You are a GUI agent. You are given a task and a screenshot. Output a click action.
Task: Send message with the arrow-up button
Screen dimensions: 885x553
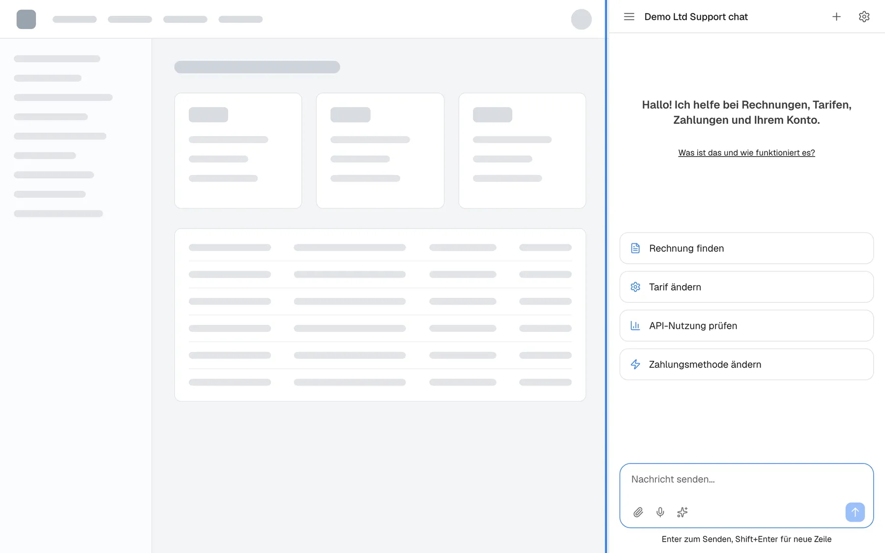pos(855,512)
